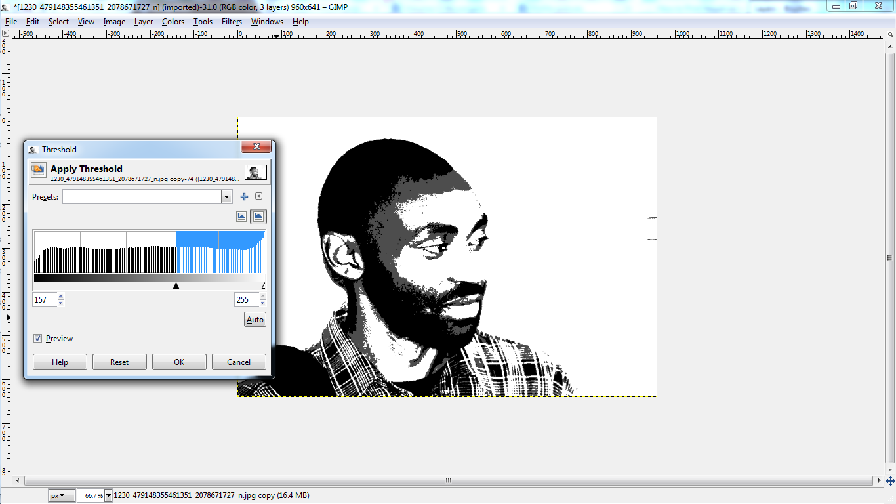Click the 66.7% zoom field
The width and height of the screenshot is (896, 504).
pos(91,495)
